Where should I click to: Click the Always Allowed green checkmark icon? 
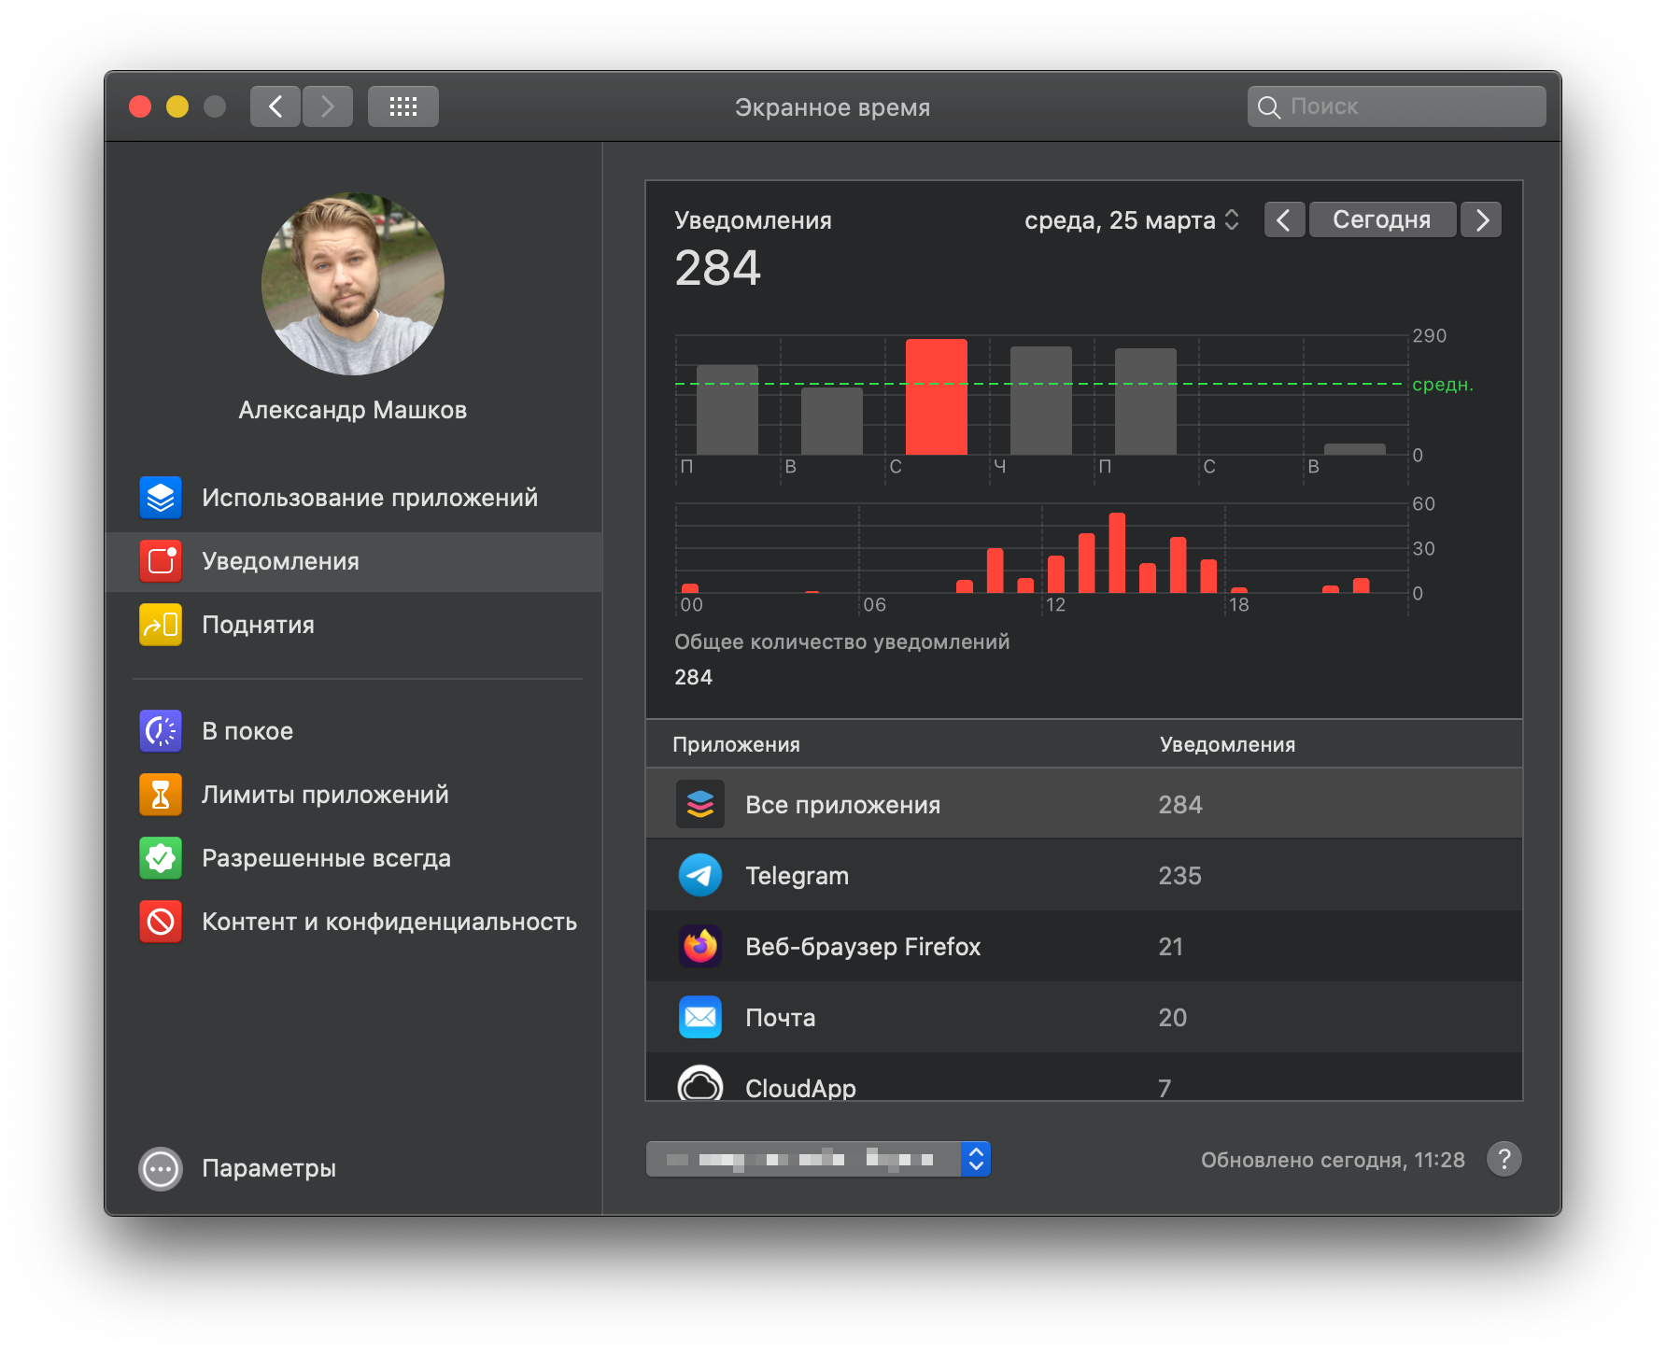click(161, 858)
